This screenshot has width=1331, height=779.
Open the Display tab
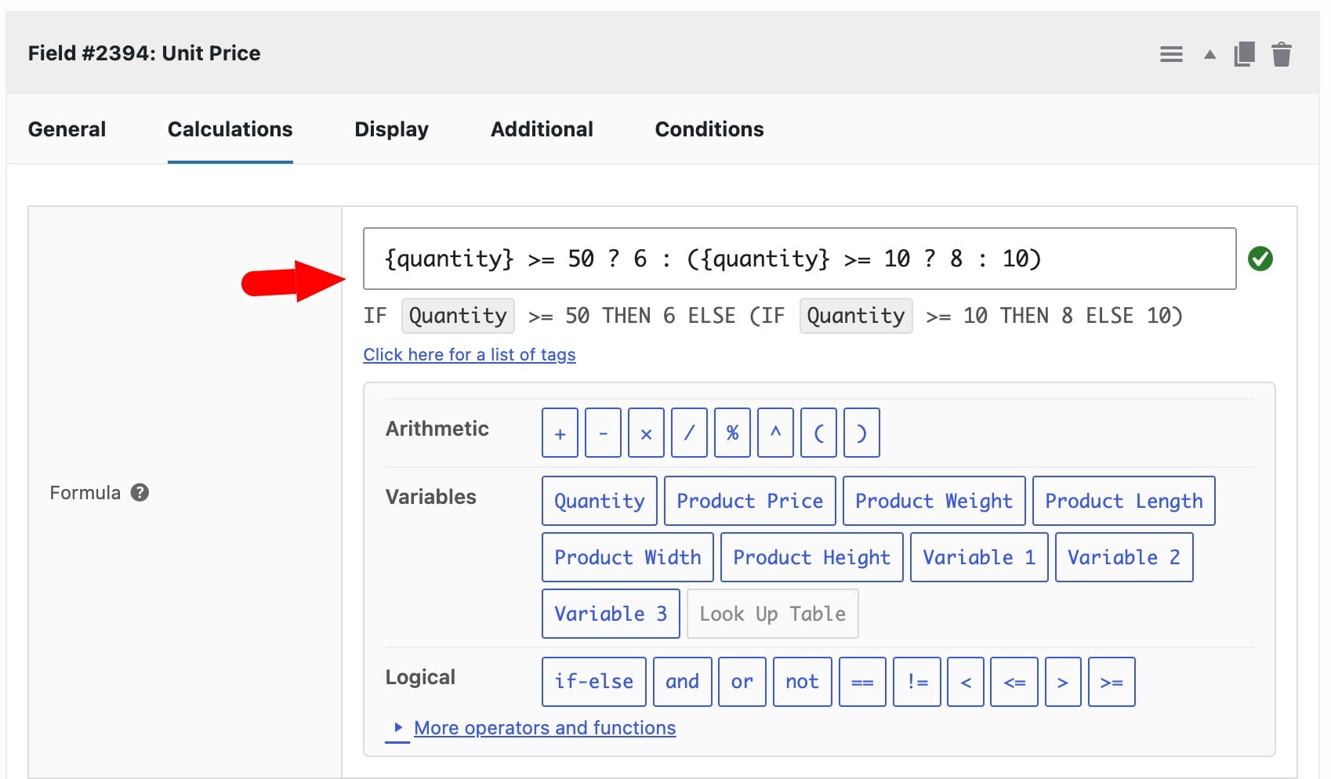pyautogui.click(x=391, y=129)
